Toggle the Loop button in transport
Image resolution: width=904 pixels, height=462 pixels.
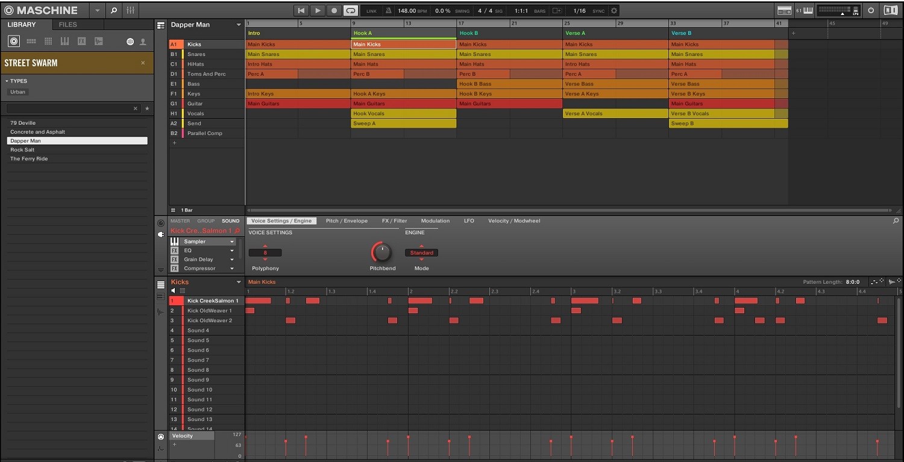coord(350,10)
